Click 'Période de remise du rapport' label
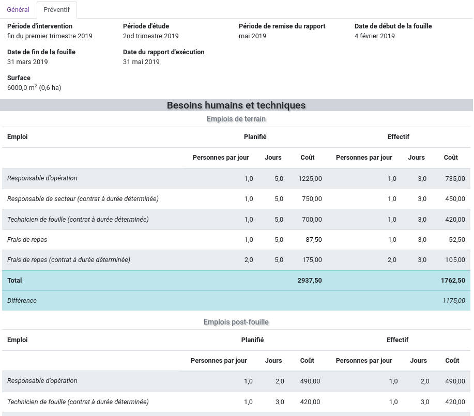This screenshot has height=416, width=474. pyautogui.click(x=282, y=26)
